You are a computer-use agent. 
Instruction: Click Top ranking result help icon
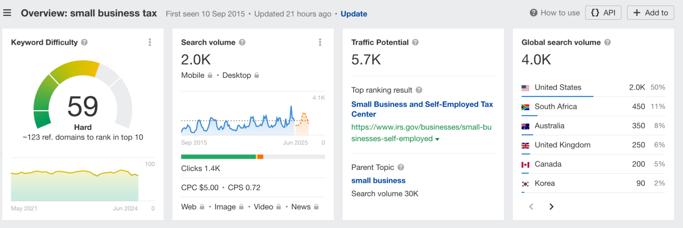[419, 90]
